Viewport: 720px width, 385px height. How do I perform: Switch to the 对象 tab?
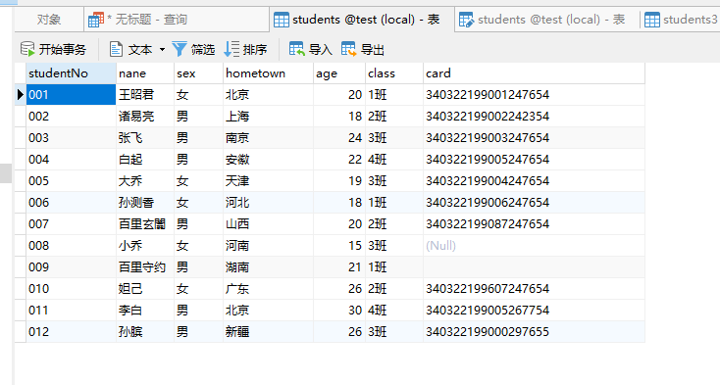pos(49,20)
